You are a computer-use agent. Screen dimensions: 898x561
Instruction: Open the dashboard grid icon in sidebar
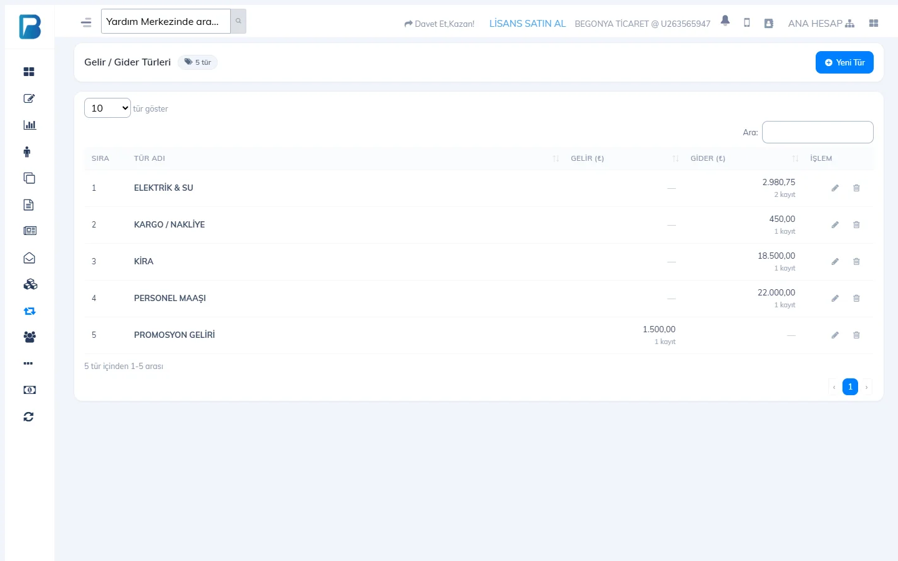click(29, 72)
